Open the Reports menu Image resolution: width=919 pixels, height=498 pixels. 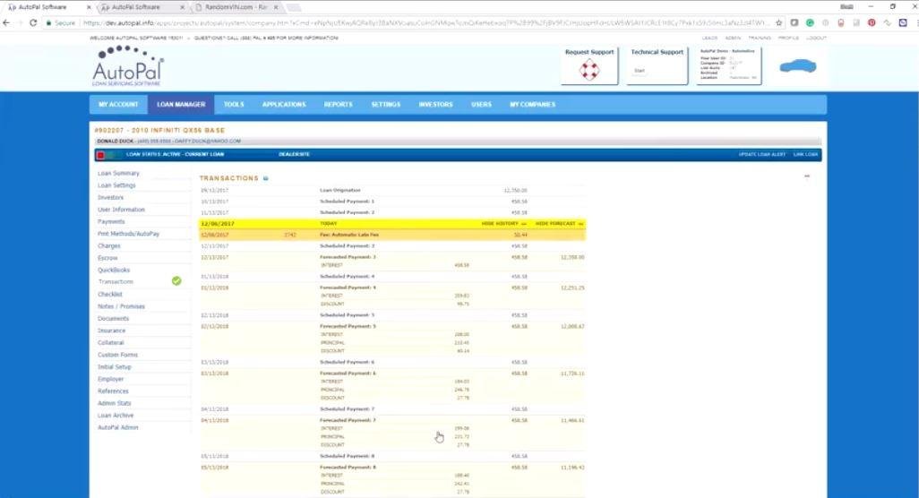[339, 104]
